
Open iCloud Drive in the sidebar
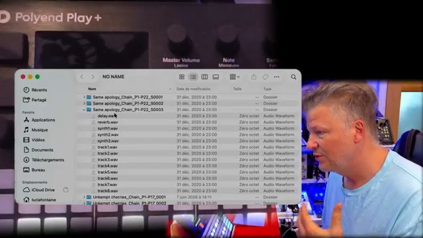[39, 190]
